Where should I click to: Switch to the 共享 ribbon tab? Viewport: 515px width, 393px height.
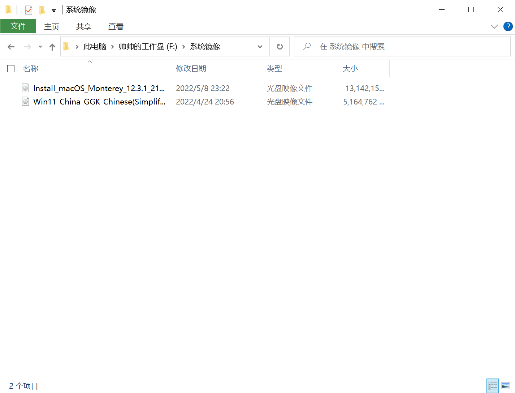point(84,26)
